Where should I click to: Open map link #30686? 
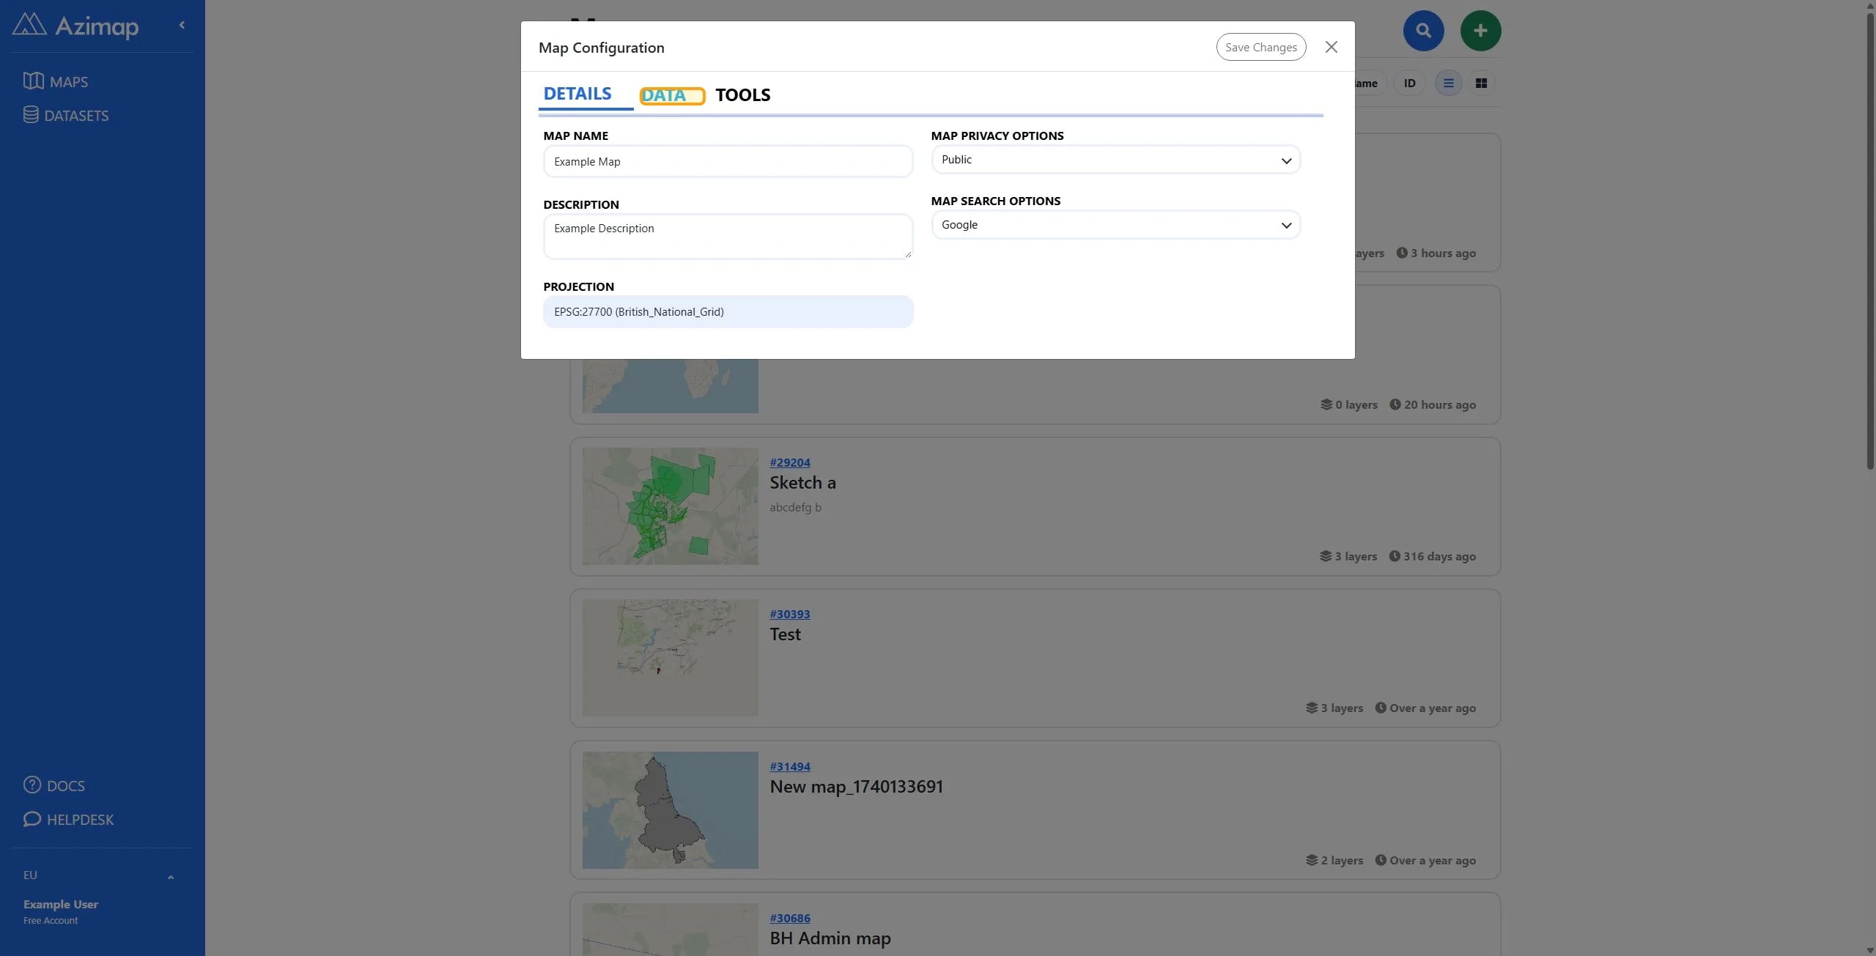790,918
